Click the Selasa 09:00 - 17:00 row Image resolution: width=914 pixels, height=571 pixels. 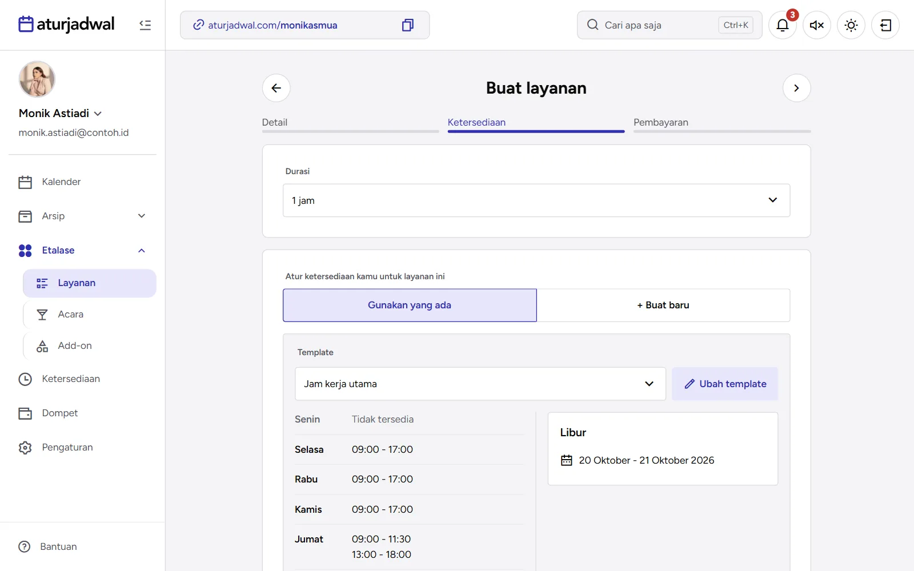tap(409, 449)
